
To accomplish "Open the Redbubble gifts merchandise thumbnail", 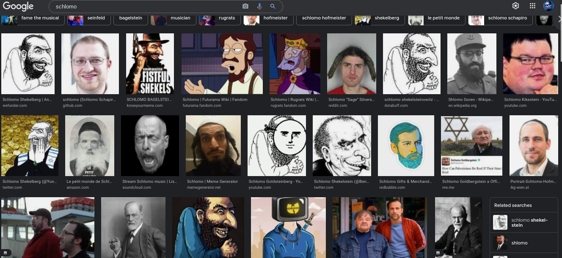I will [x=406, y=146].
